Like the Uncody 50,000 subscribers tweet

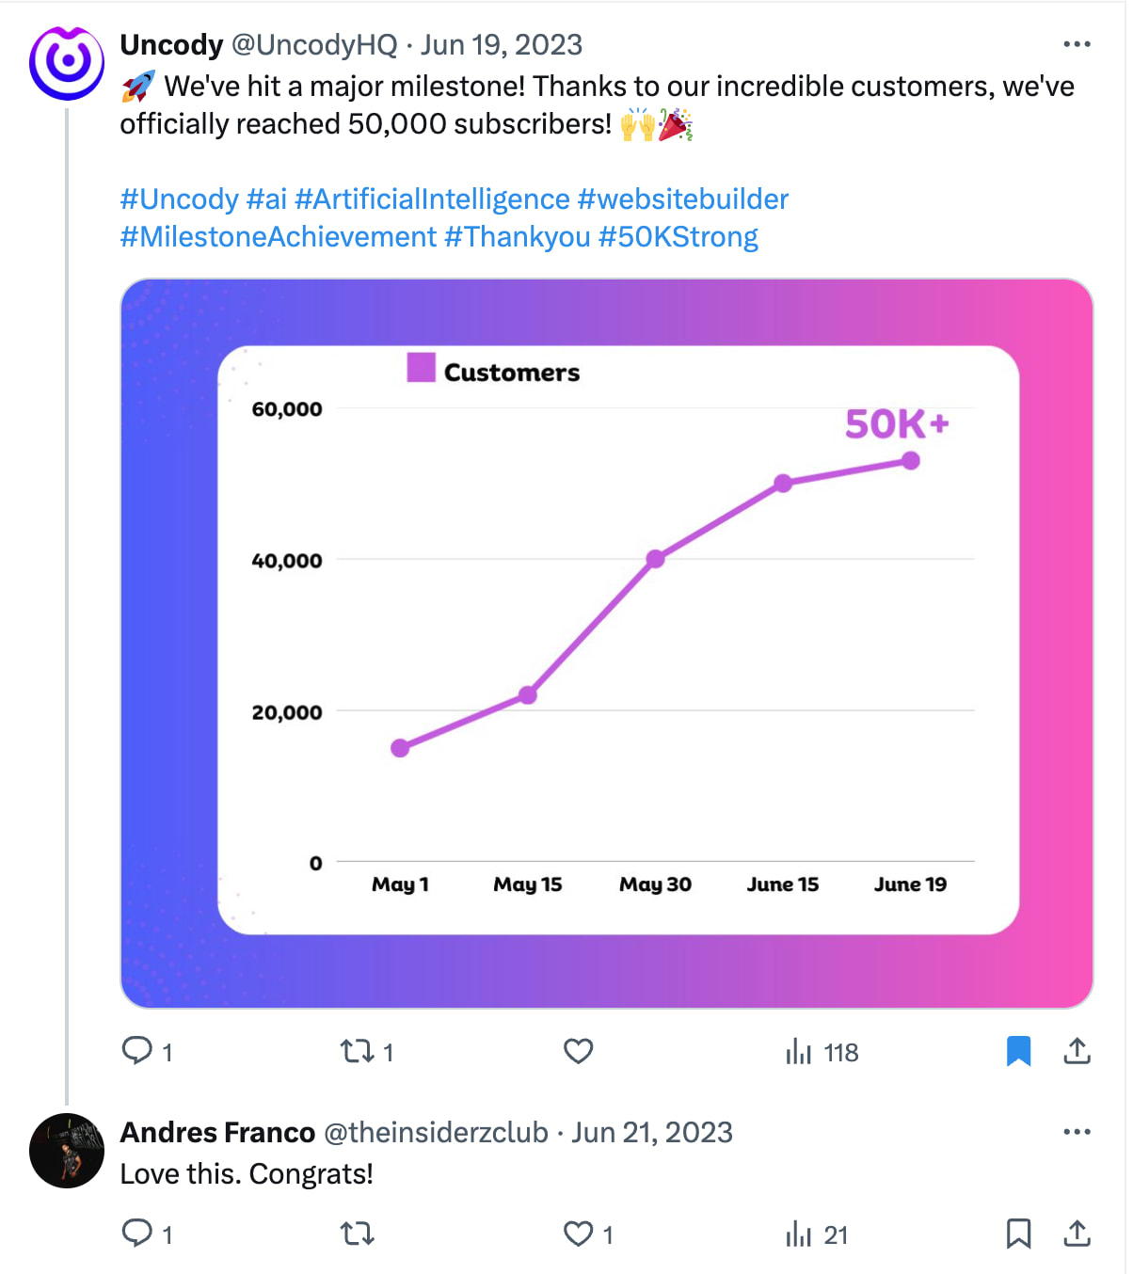(578, 1050)
